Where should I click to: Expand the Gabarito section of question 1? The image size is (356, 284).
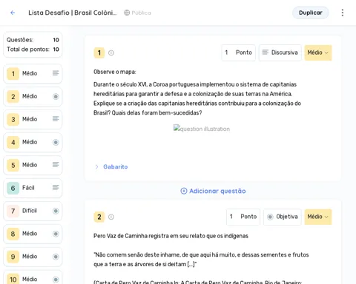(111, 167)
